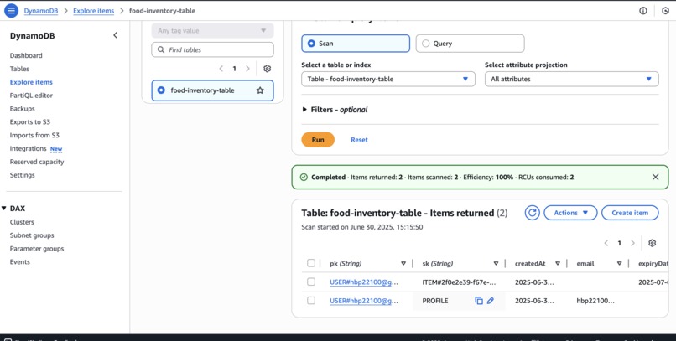Open the info panel icon in header
The image size is (676, 341).
[642, 11]
